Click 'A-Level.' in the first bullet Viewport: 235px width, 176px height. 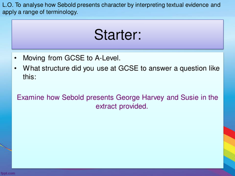pos(108,58)
